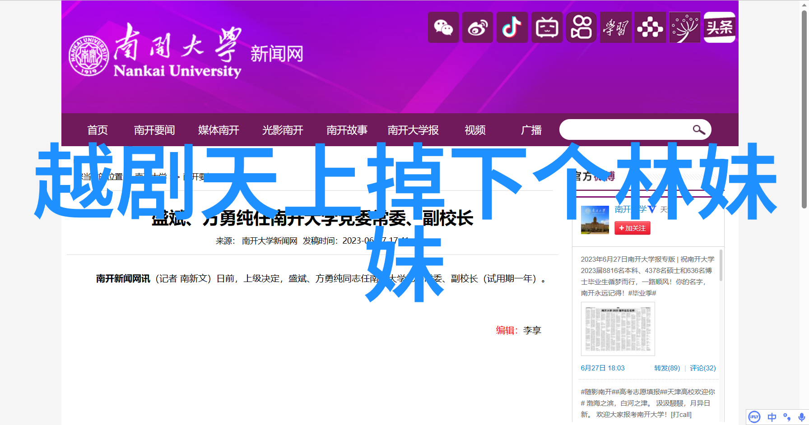Click the Toutiao (头条) icon
The height and width of the screenshot is (425, 809).
720,28
